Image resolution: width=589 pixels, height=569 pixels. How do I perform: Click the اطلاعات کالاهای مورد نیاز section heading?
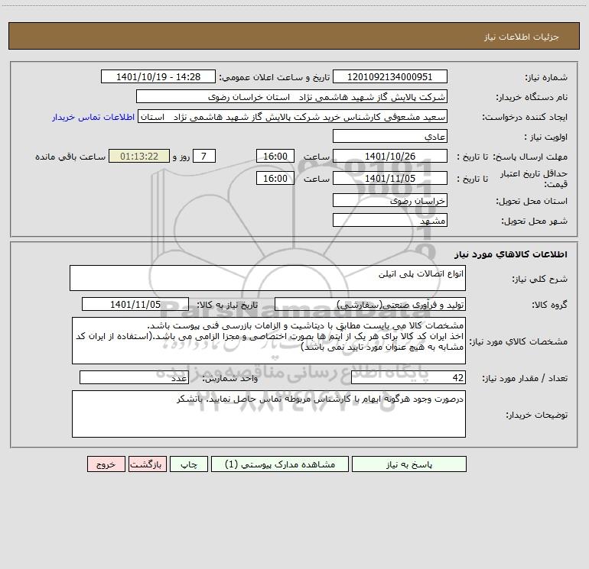click(510, 254)
